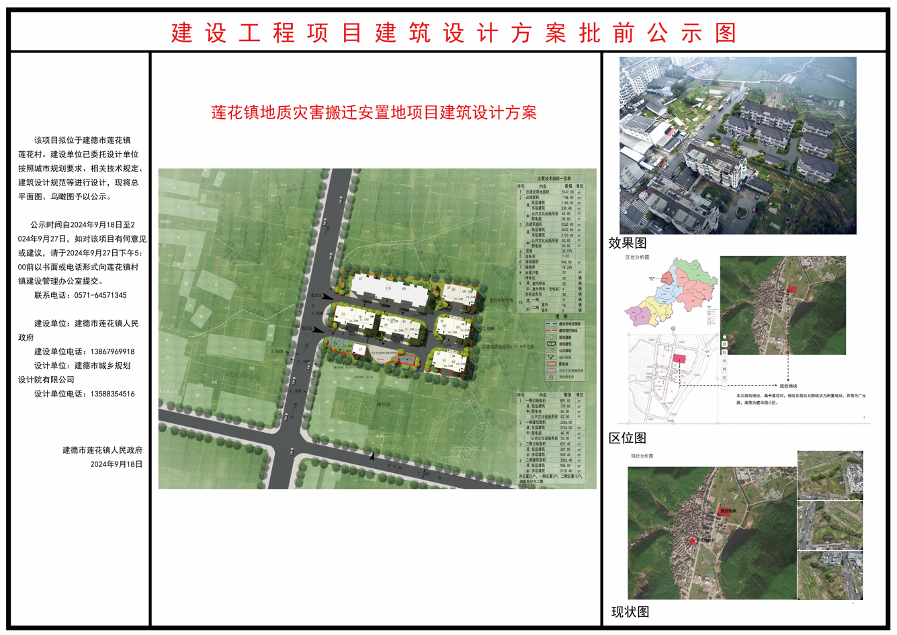The image size is (897, 635).
Task: Click the red 配电房 legend swatch
Action: [x=551, y=364]
